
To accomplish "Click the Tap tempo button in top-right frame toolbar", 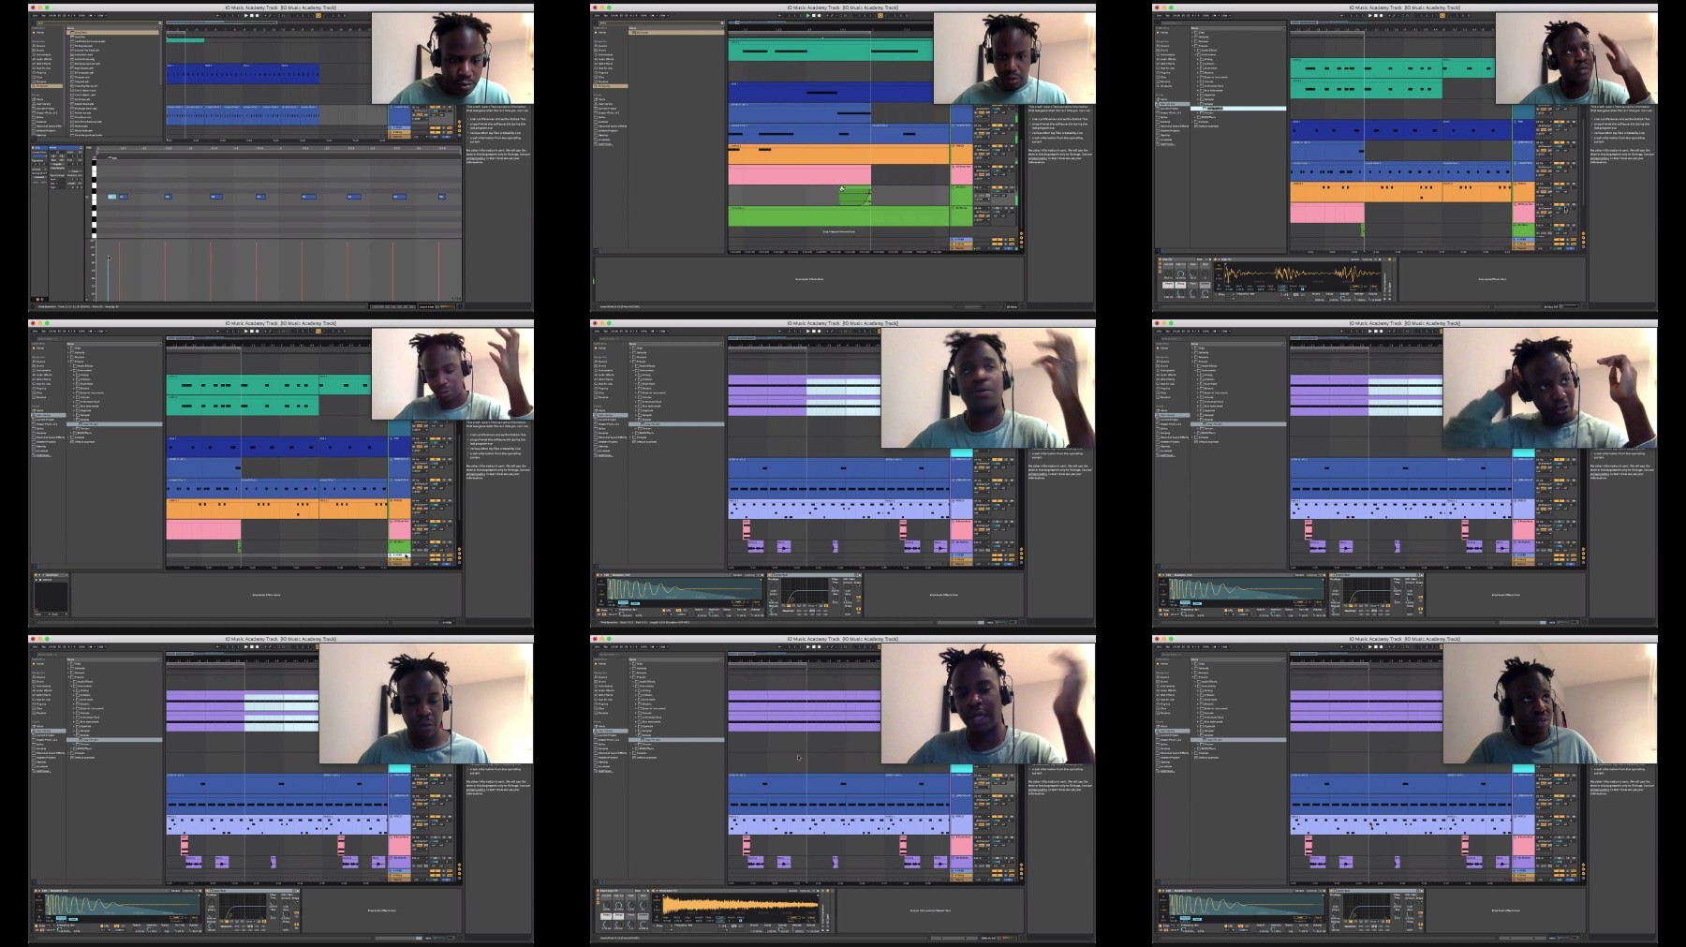I will (x=1169, y=16).
